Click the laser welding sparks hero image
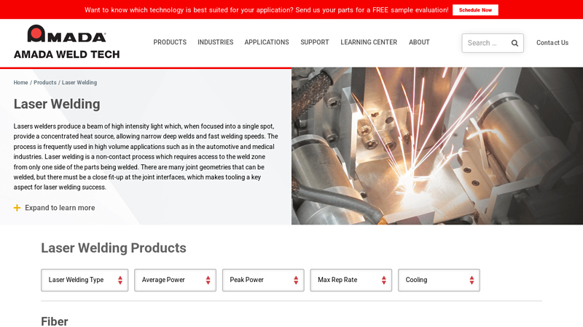The height and width of the screenshot is (327, 583). tap(437, 146)
